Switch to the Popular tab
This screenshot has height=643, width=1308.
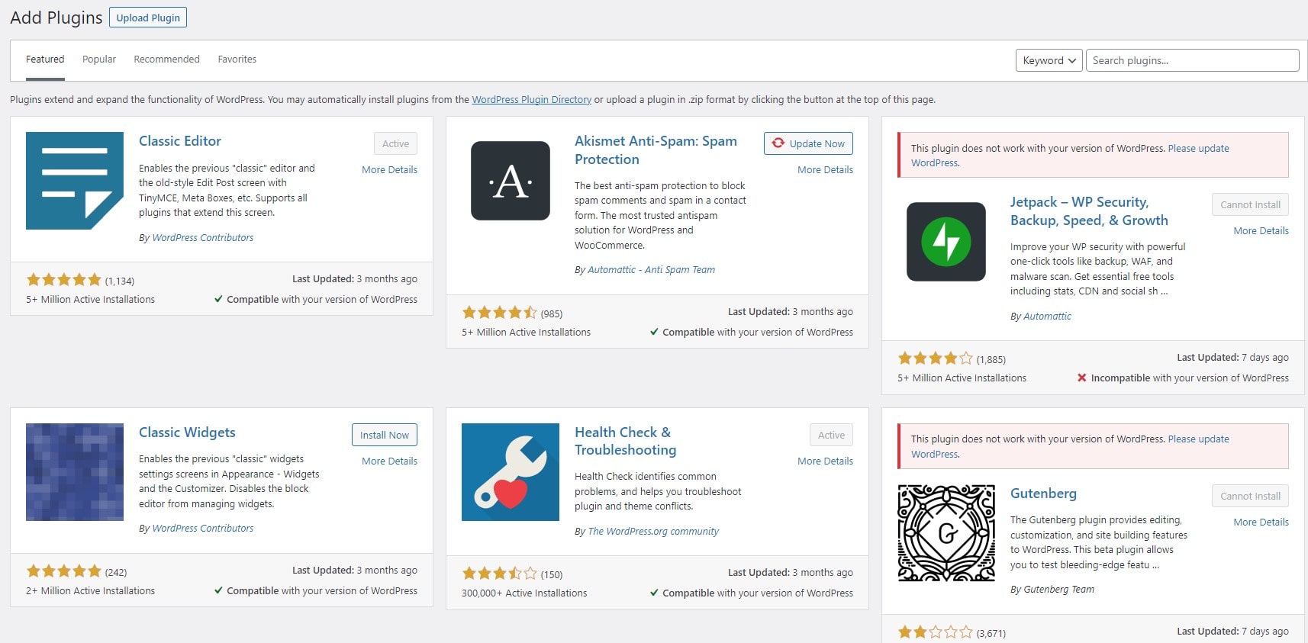coord(99,59)
